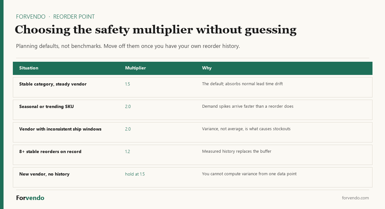Click the 'FORVENDO · REORDER POINT' header label
Image resolution: width=385 pixels, height=209 pixels.
coord(55,17)
